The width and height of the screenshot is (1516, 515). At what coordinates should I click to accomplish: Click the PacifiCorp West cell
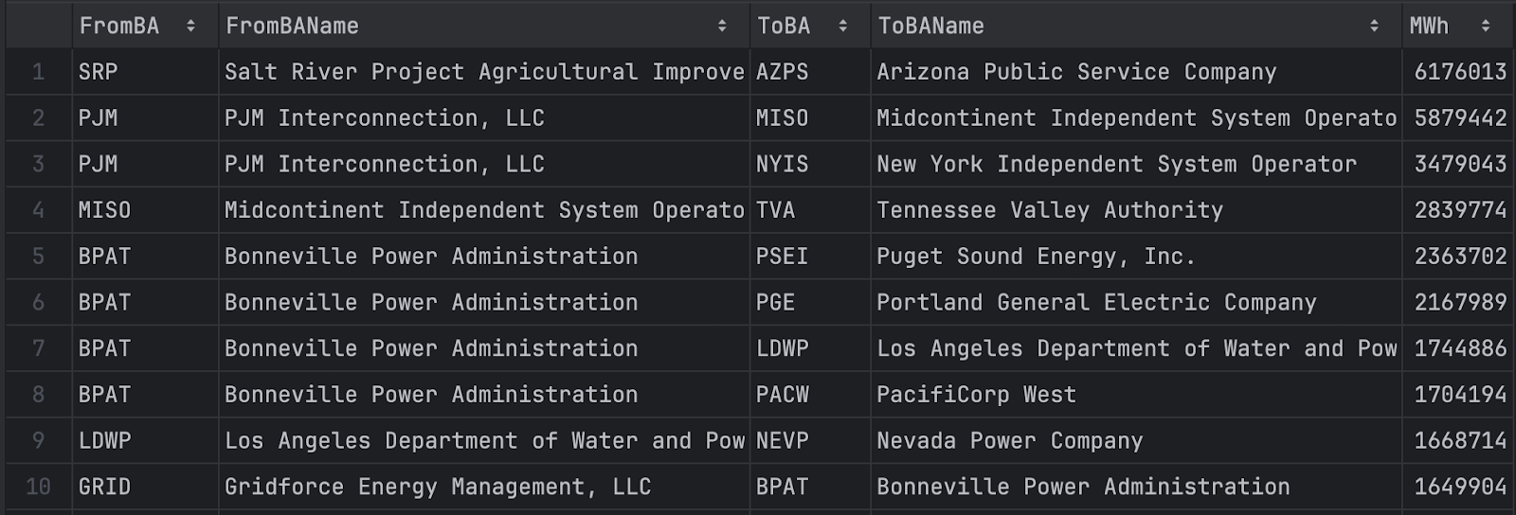(1136, 395)
